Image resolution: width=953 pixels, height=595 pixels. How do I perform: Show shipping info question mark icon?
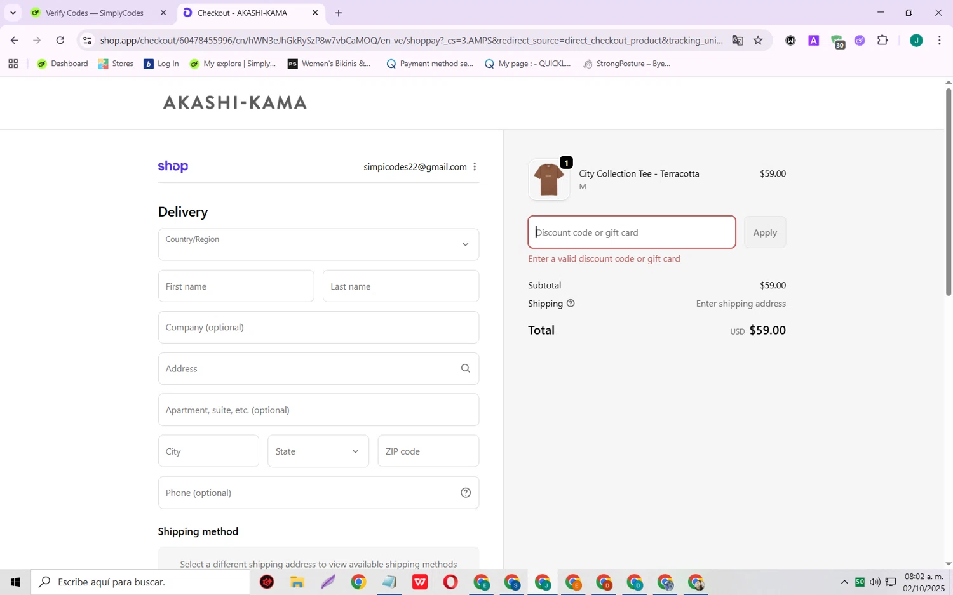click(x=571, y=304)
